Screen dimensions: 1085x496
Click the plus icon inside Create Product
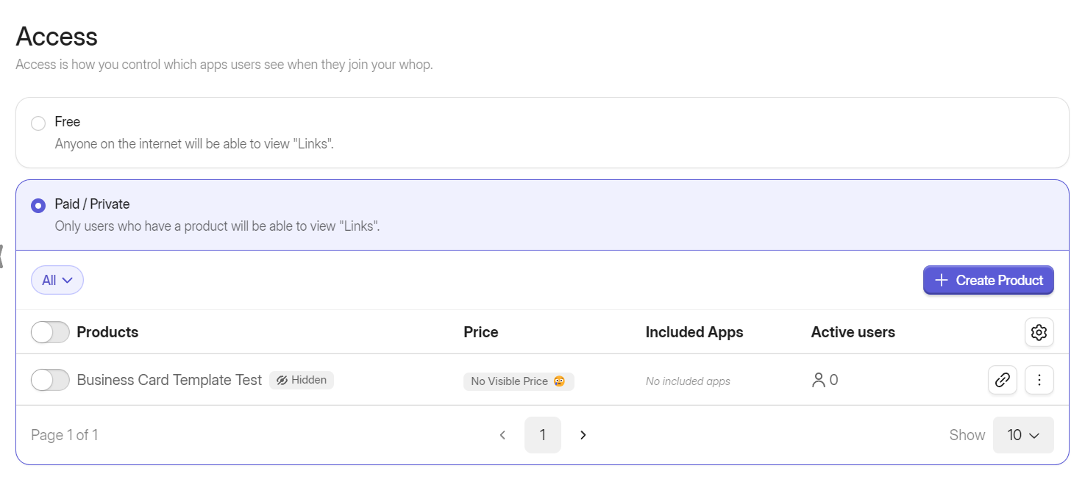tap(941, 280)
